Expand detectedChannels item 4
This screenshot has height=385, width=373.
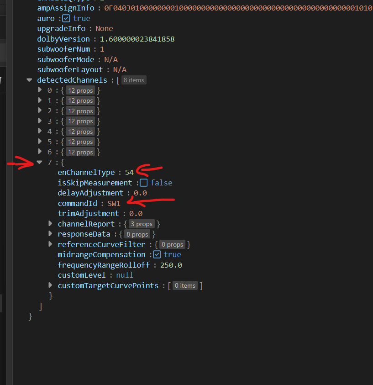(x=40, y=132)
